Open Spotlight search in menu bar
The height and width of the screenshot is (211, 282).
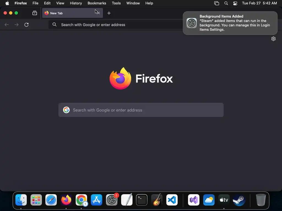[226, 3]
